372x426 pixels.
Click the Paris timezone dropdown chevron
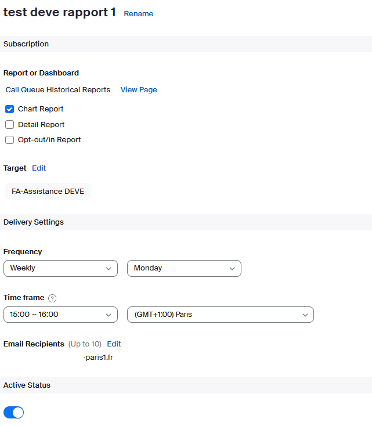tap(305, 315)
